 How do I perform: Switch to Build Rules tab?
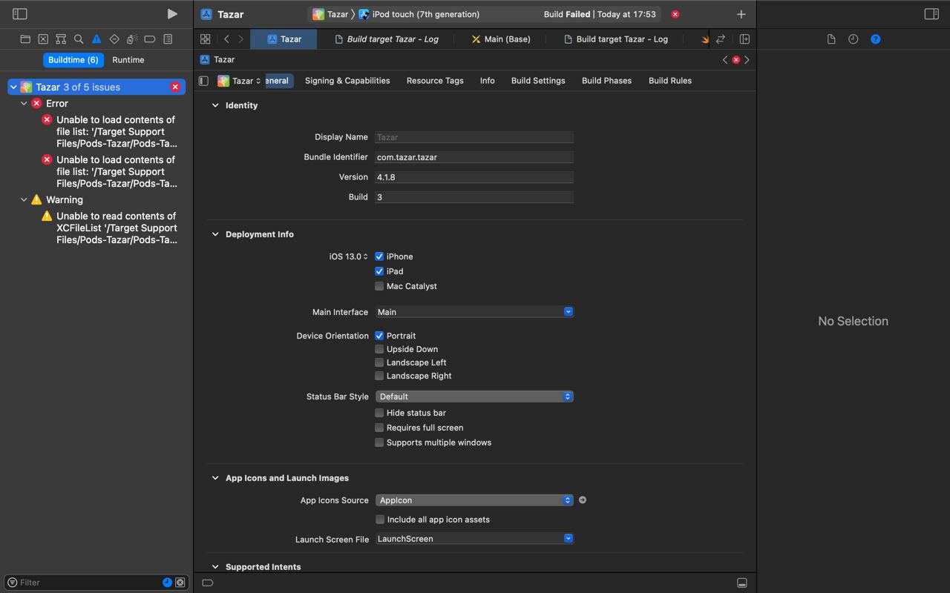click(670, 81)
